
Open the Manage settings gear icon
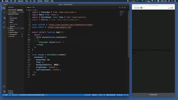click(x=4, y=91)
